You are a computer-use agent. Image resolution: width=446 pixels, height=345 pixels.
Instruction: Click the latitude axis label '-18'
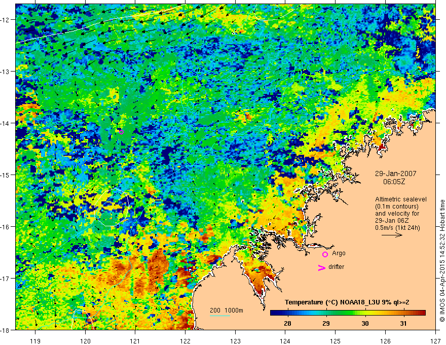click(x=6, y=330)
